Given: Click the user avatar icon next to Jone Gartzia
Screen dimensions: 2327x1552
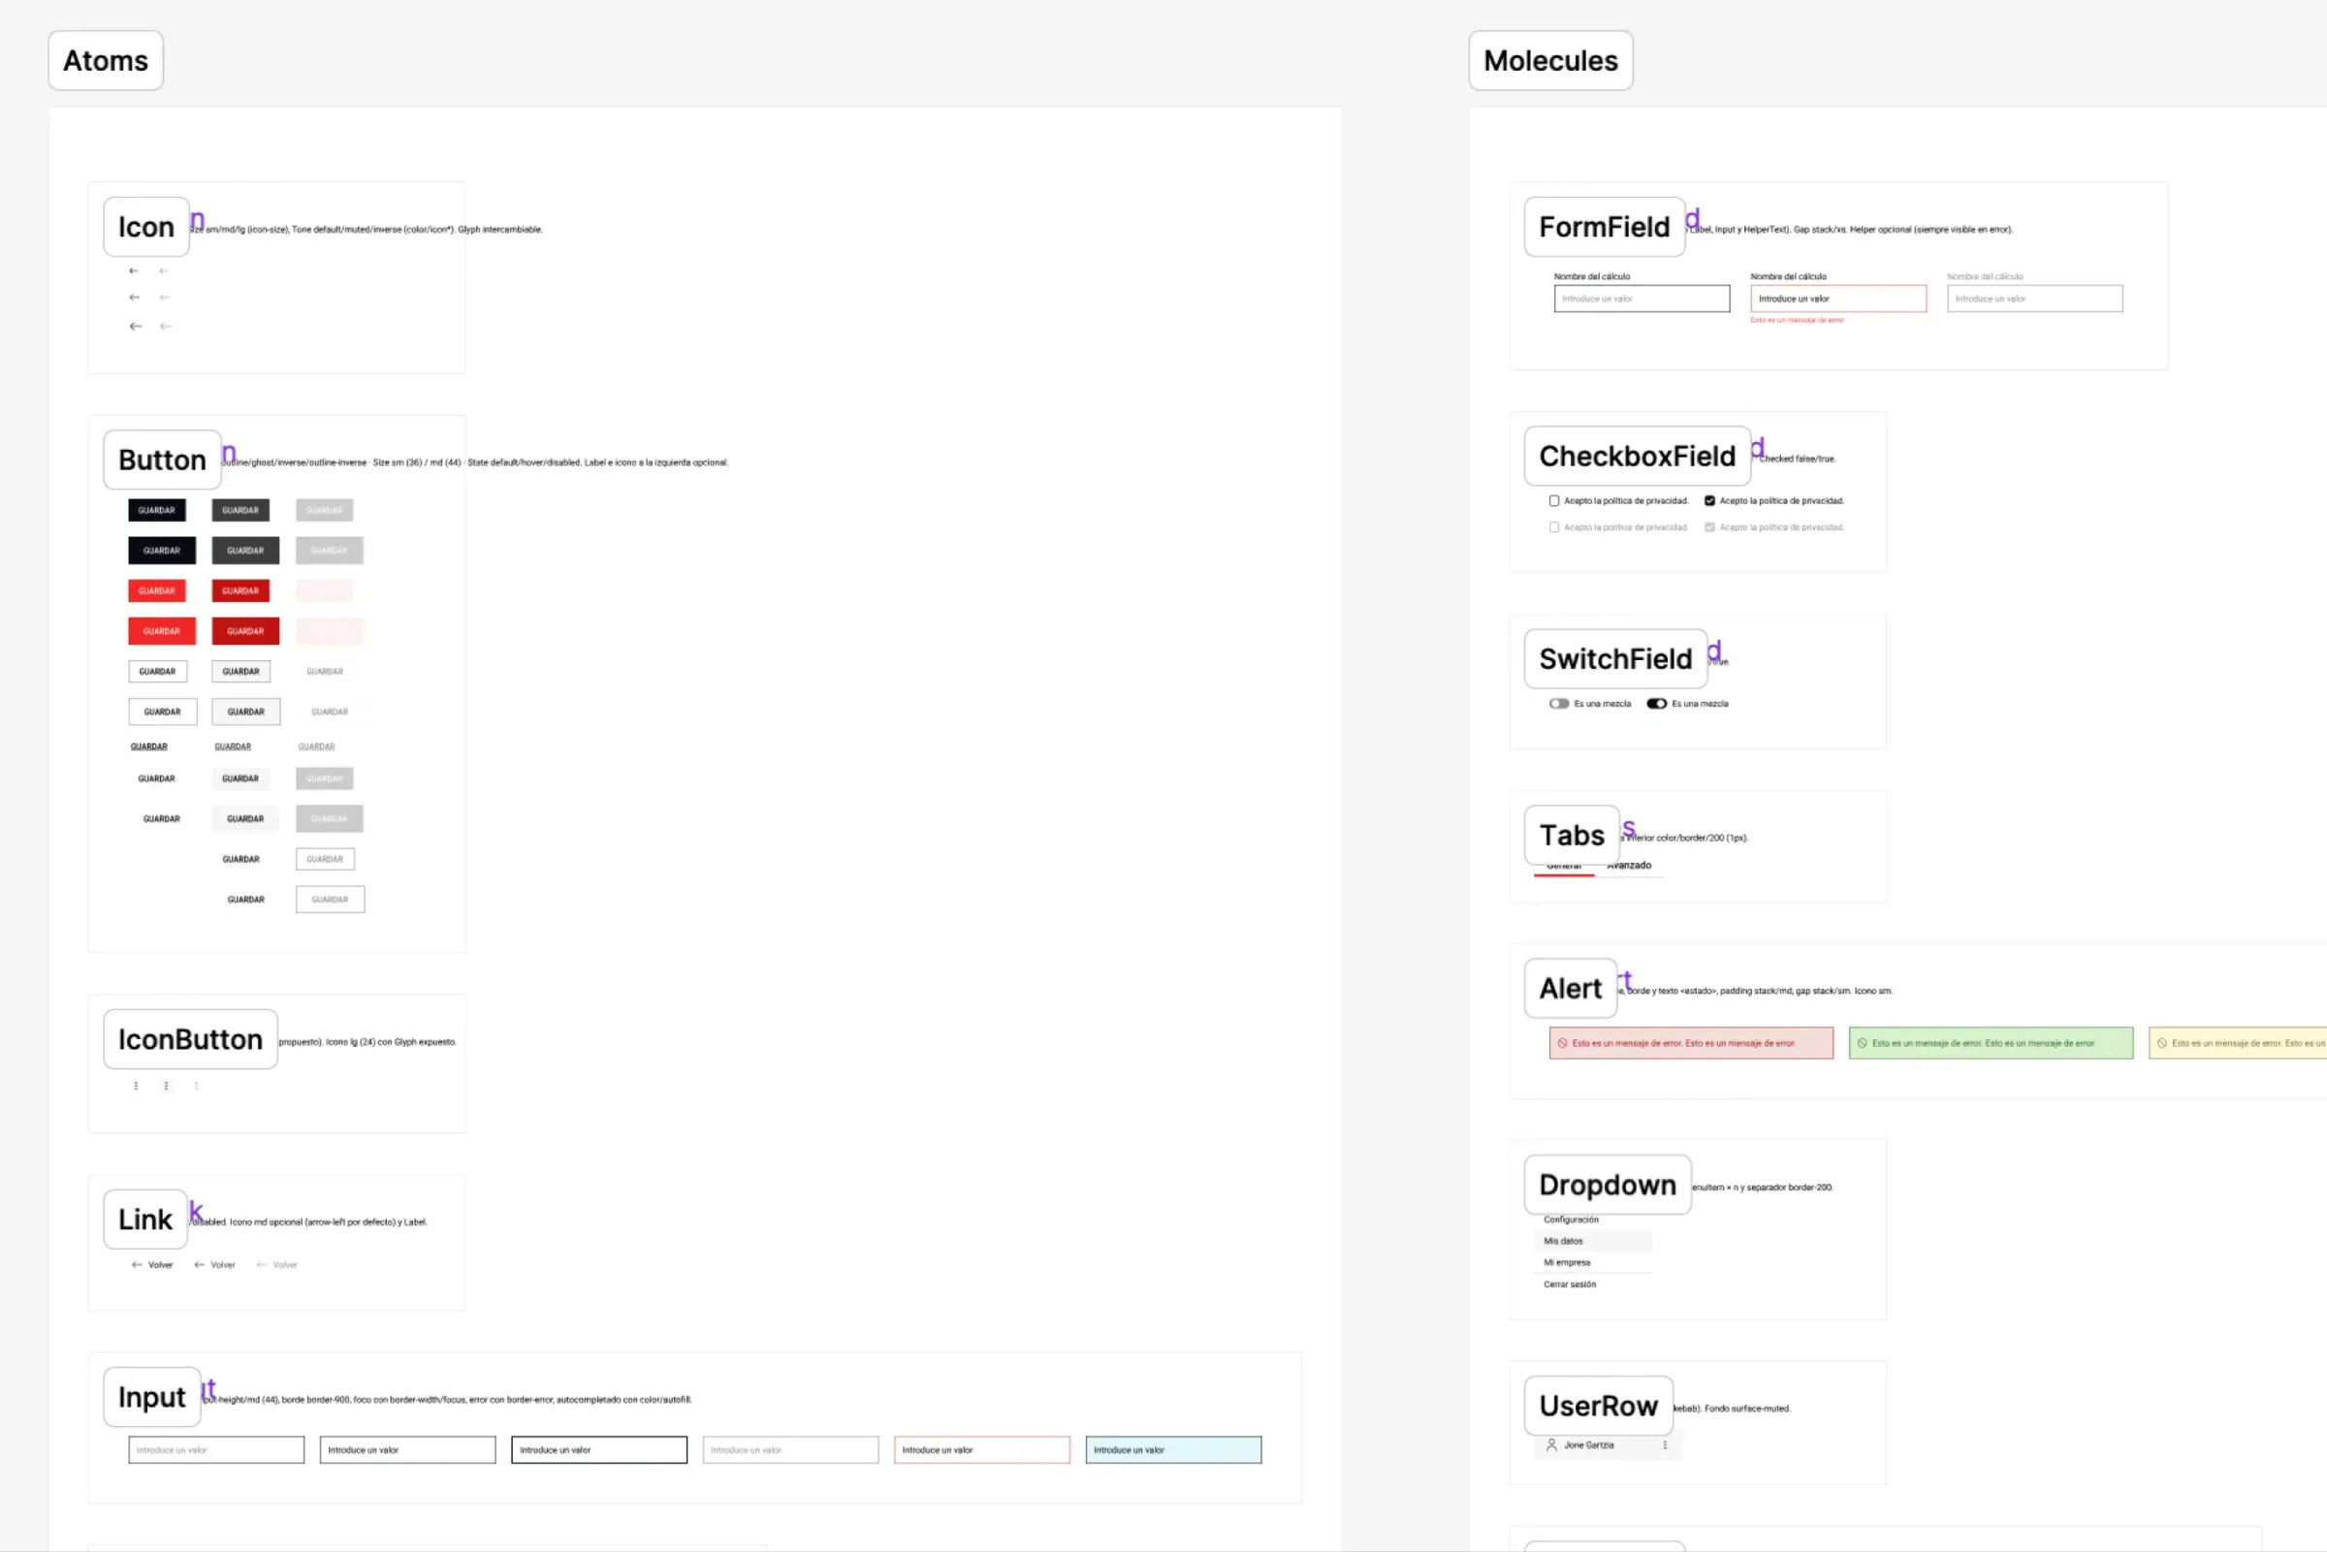Looking at the screenshot, I should 1551,1445.
